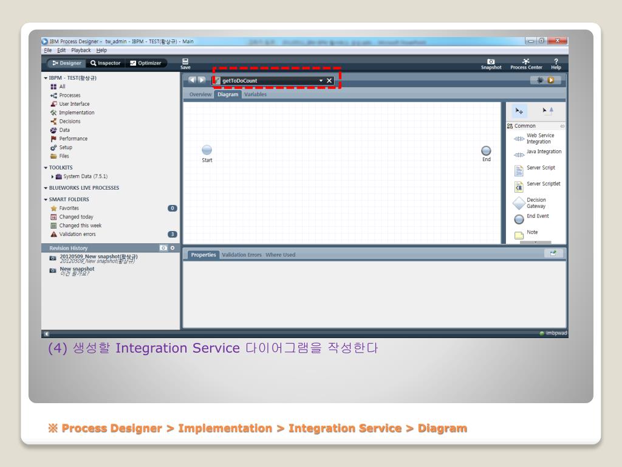The width and height of the screenshot is (622, 467).
Task: Select the Decisions category
Action: click(66, 122)
